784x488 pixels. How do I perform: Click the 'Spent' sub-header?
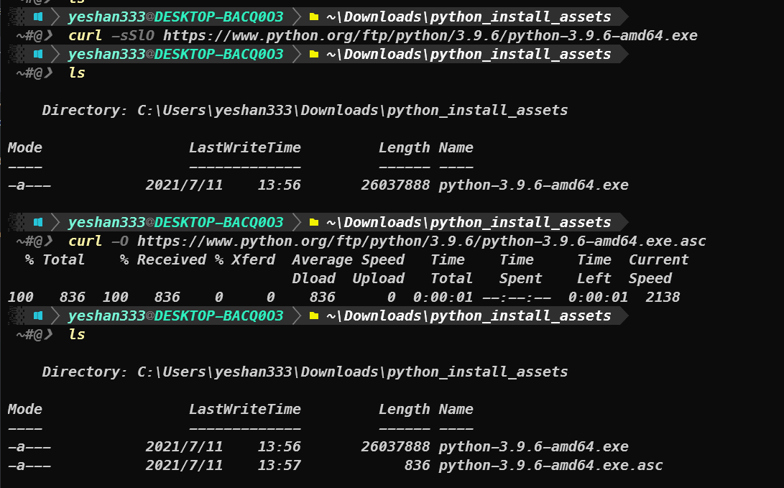[520, 278]
